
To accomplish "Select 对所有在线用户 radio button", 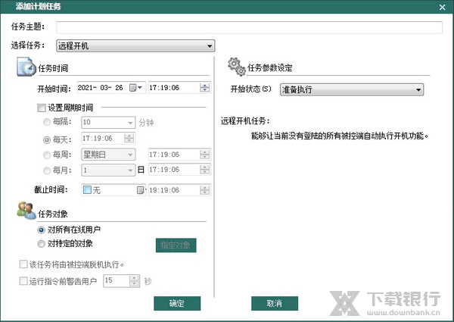I will (x=42, y=230).
